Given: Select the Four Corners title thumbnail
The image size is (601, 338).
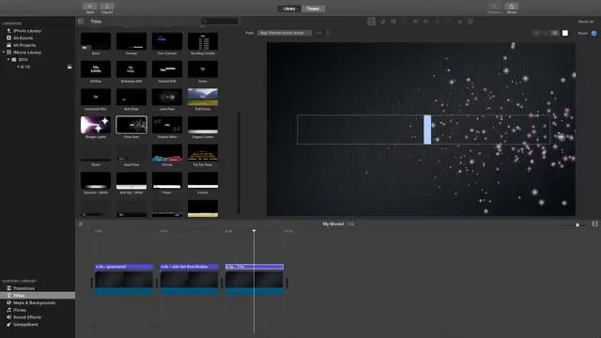Looking at the screenshot, I should [x=167, y=41].
